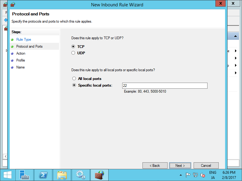Click the port number input field showing 22

click(165, 85)
